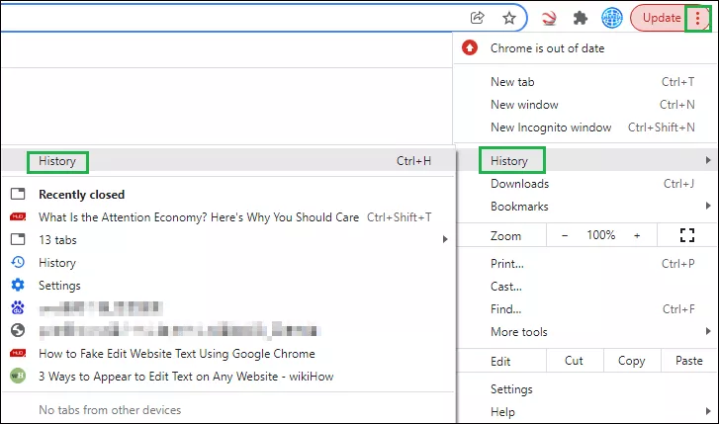Screen dimensions: 719x424
Task: Click the blue globe profile icon
Action: [x=612, y=19]
